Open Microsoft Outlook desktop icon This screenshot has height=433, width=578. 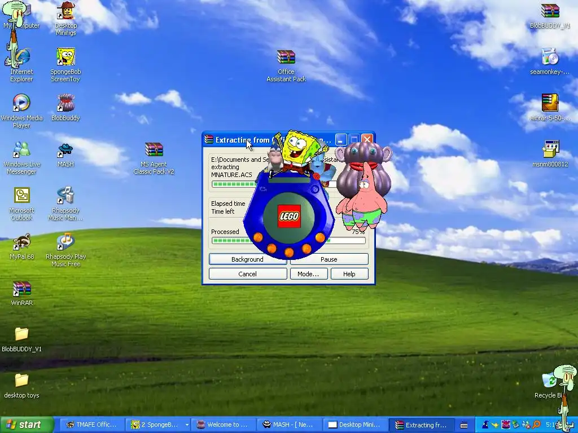21,204
